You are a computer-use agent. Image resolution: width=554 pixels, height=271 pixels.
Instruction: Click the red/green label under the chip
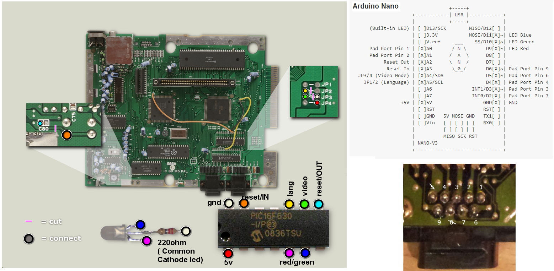pyautogui.click(x=297, y=262)
